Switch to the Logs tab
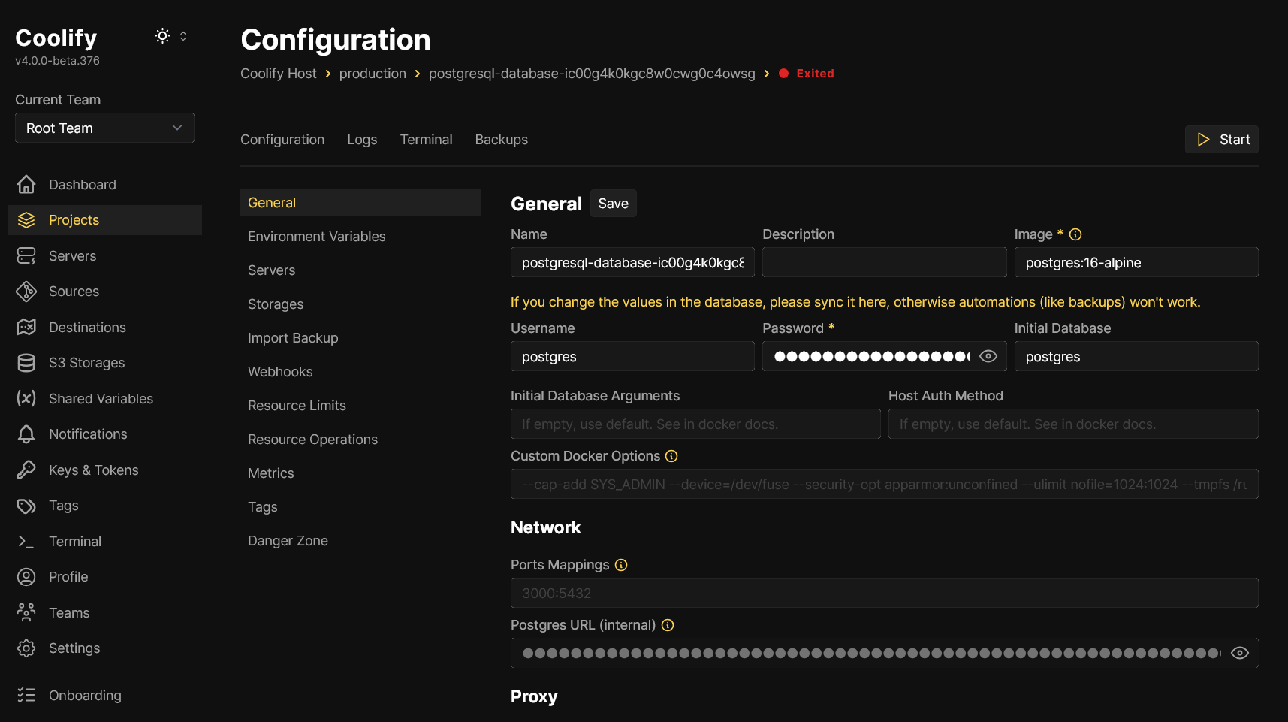This screenshot has height=722, width=1288. click(362, 140)
